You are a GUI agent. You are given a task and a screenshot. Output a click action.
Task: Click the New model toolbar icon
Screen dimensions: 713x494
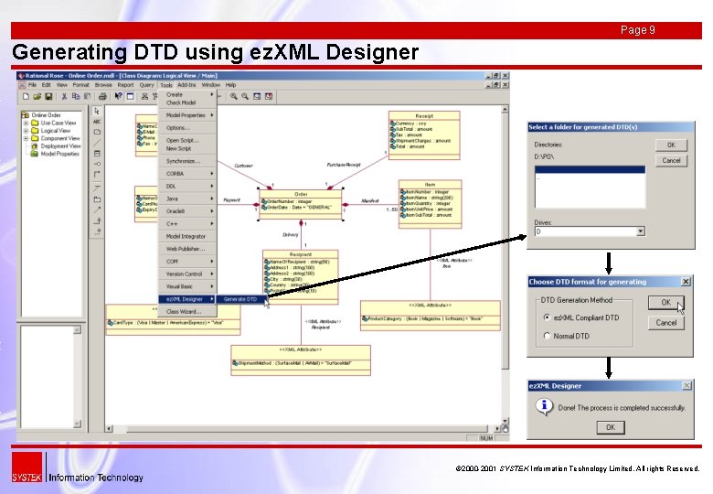26,96
